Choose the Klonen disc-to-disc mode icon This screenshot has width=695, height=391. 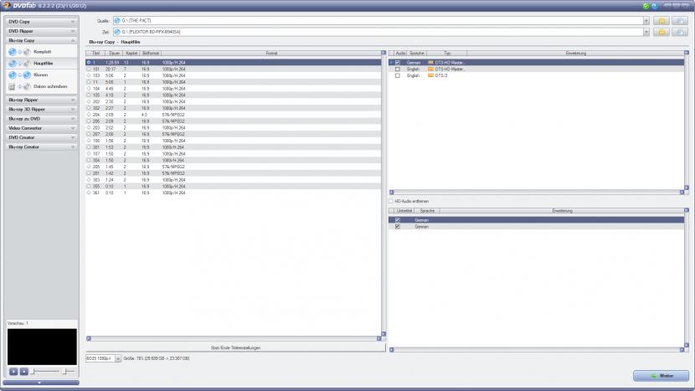(19, 75)
